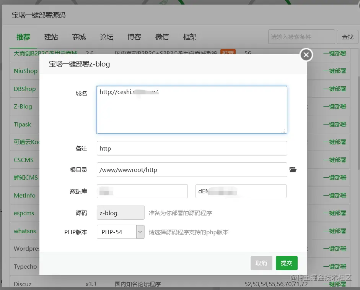Click 一键部署 in the espcms row
Image resolution: width=360 pixels, height=290 pixels.
(334, 213)
